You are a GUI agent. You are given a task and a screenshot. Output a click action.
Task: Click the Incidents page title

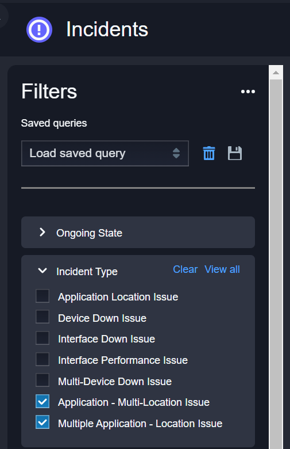(x=107, y=29)
